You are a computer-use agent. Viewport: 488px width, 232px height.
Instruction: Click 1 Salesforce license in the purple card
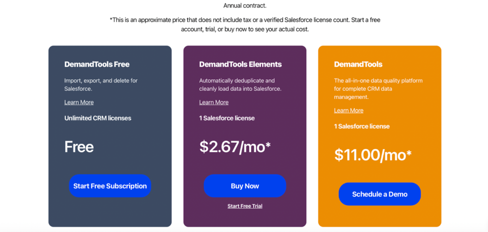click(x=227, y=118)
